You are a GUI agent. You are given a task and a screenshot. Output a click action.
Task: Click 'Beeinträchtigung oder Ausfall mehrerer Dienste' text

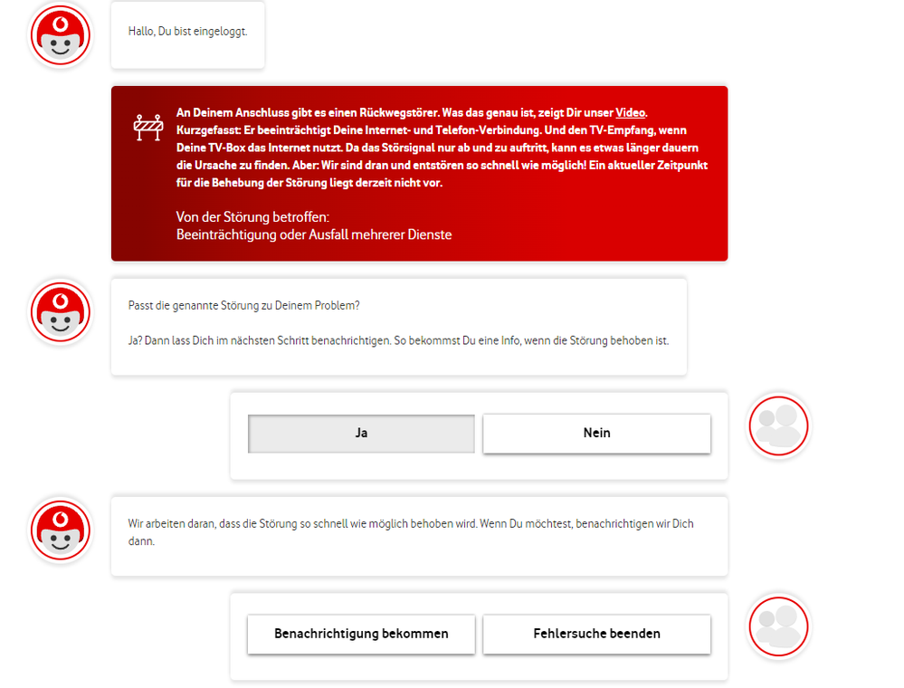tap(314, 234)
